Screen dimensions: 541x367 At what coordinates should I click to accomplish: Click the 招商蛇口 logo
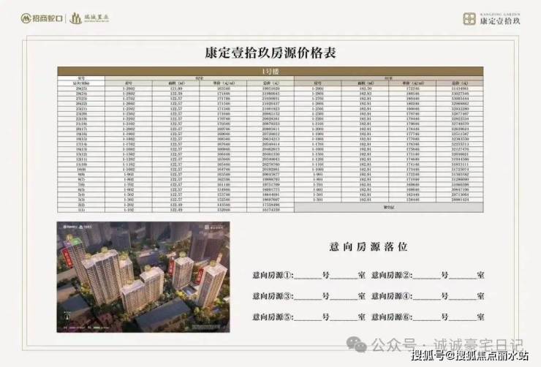[x=42, y=18]
